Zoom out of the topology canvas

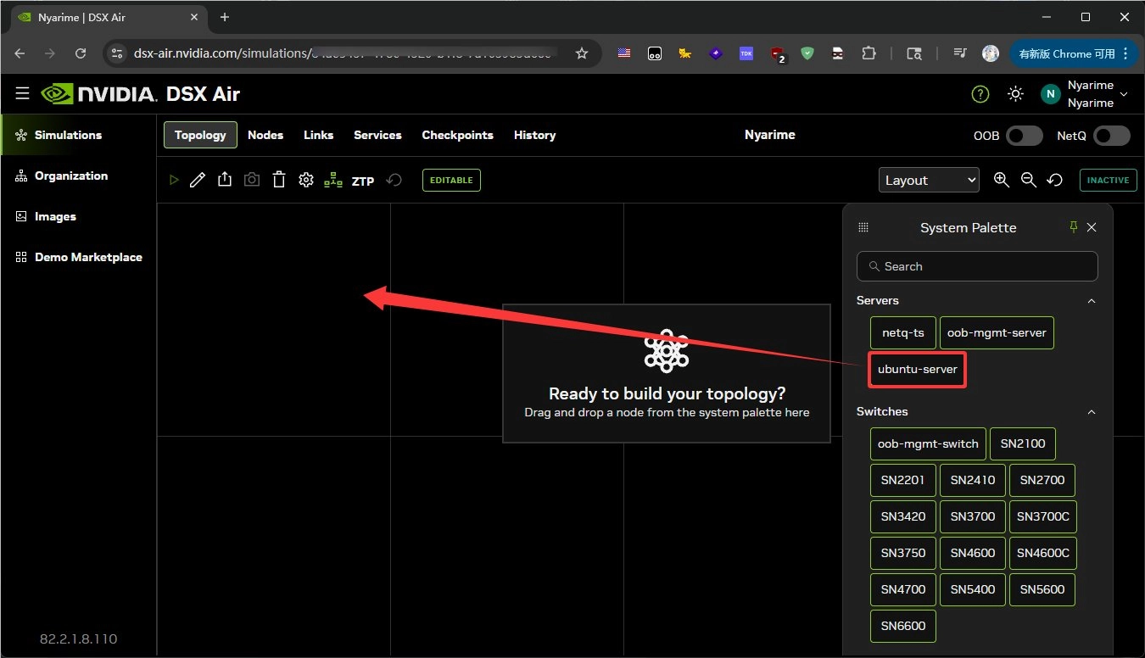(1028, 180)
